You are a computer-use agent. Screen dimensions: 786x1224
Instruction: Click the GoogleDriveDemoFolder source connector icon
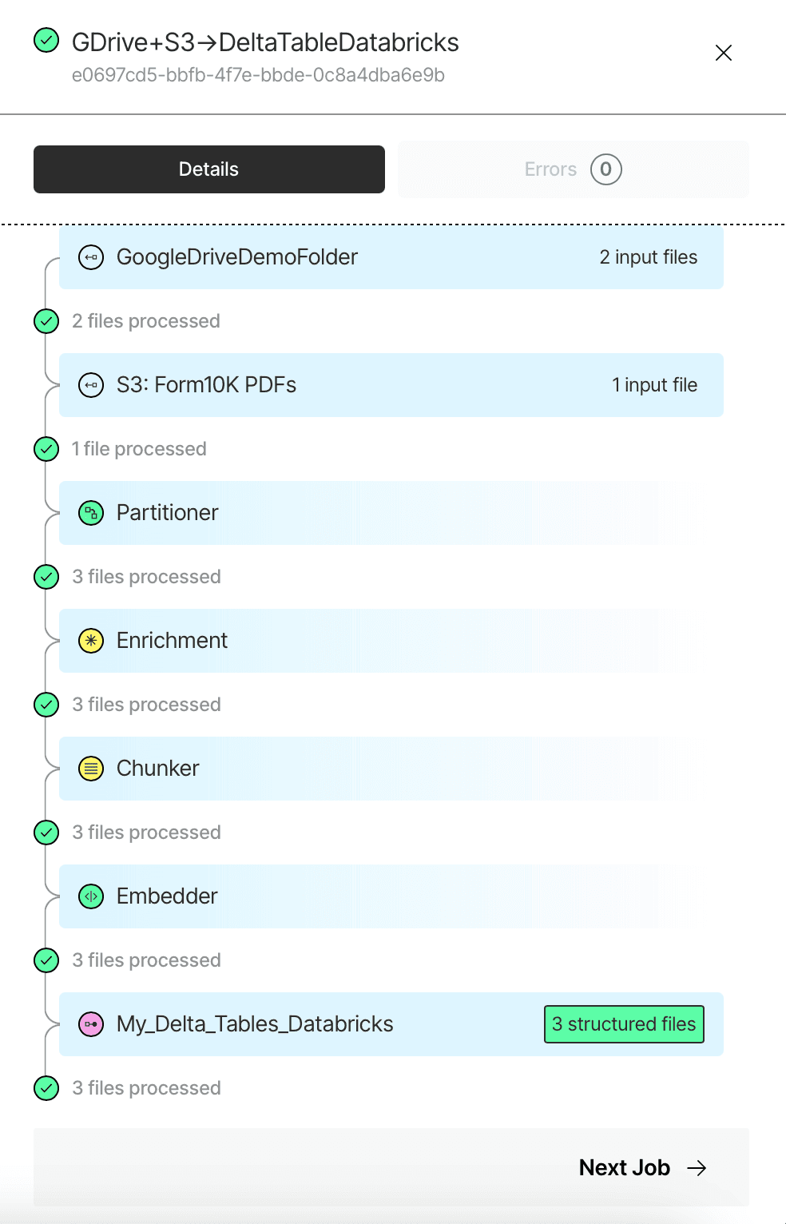(91, 257)
